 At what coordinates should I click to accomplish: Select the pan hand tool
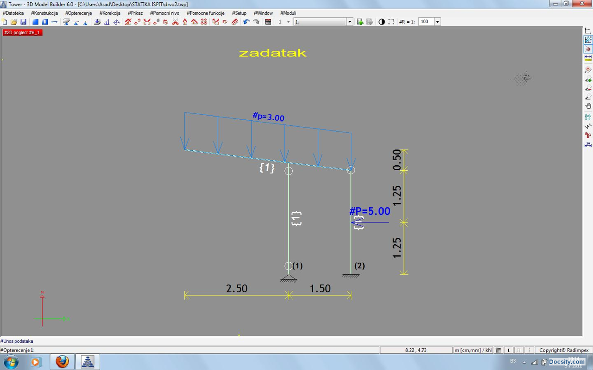pos(588,106)
